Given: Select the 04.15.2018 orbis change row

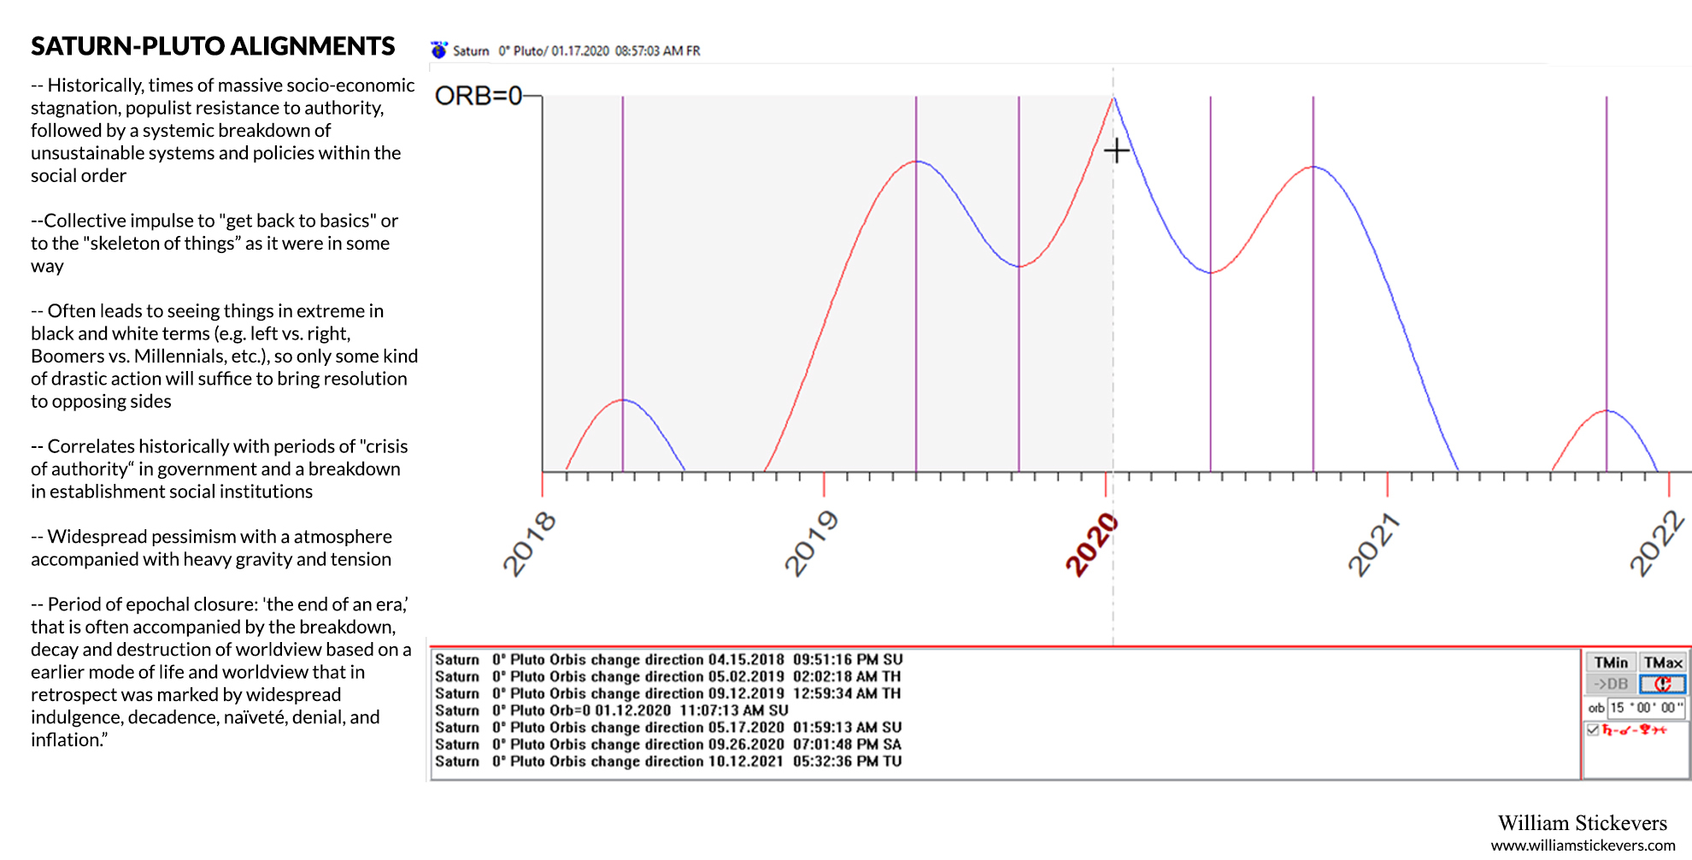Looking at the screenshot, I should pos(667,660).
